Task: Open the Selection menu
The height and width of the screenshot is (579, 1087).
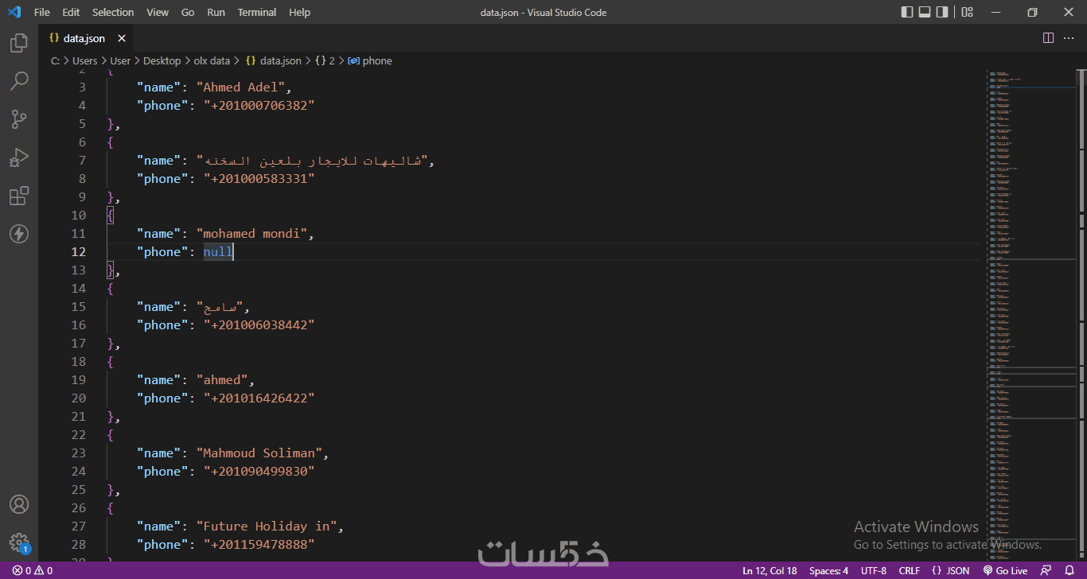Action: [x=113, y=12]
